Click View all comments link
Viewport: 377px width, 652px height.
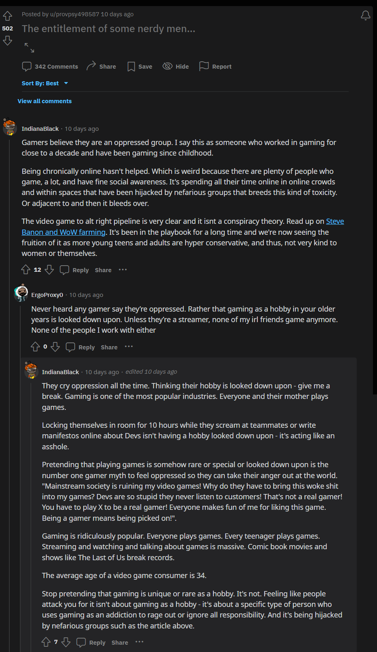point(45,101)
